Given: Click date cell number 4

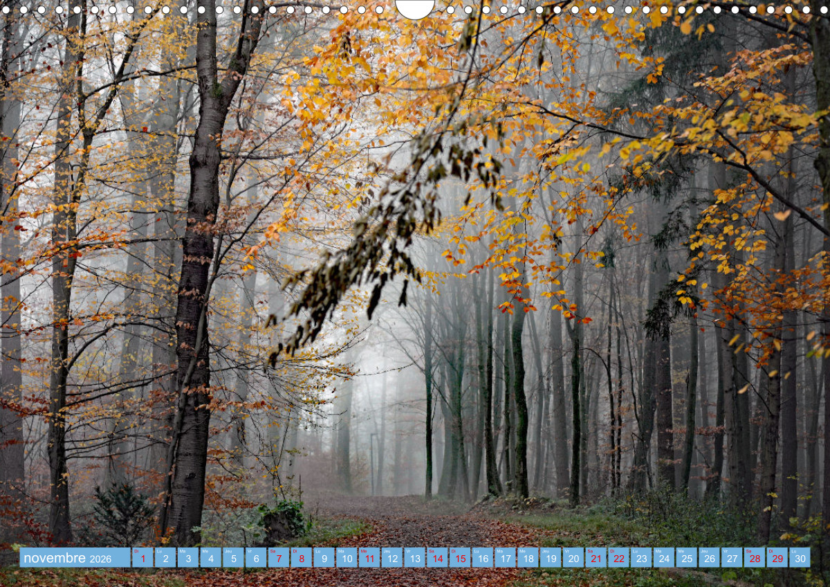Looking at the screenshot, I should coord(210,558).
